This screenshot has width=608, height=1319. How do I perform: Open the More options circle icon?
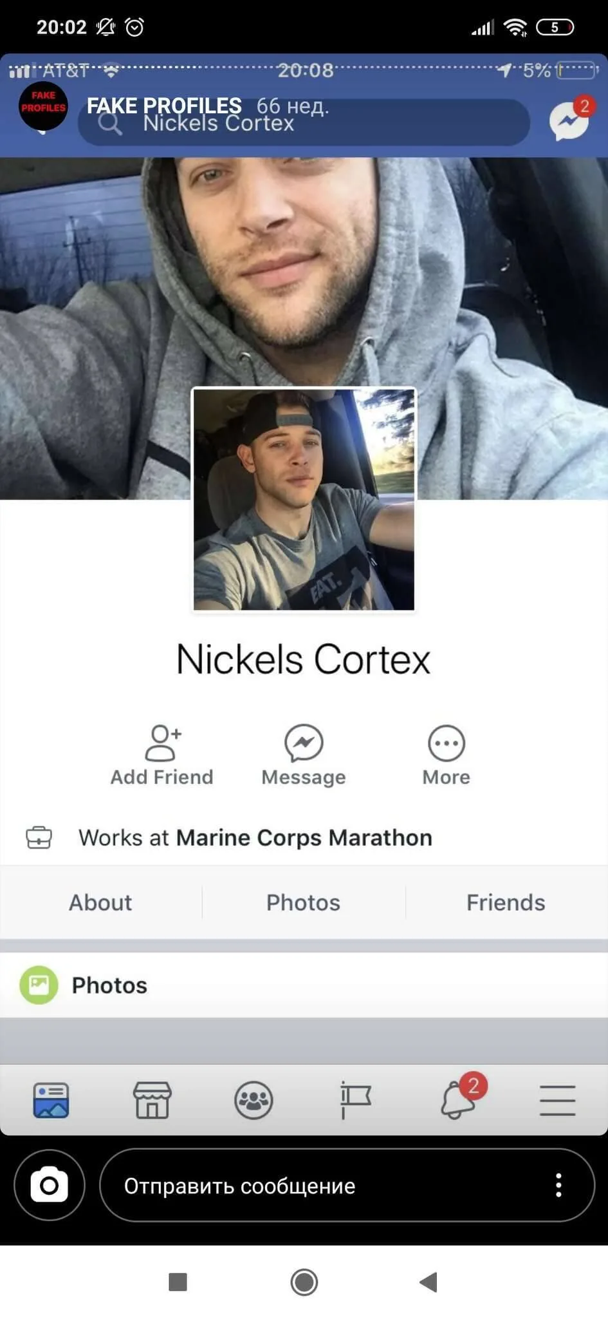(447, 743)
